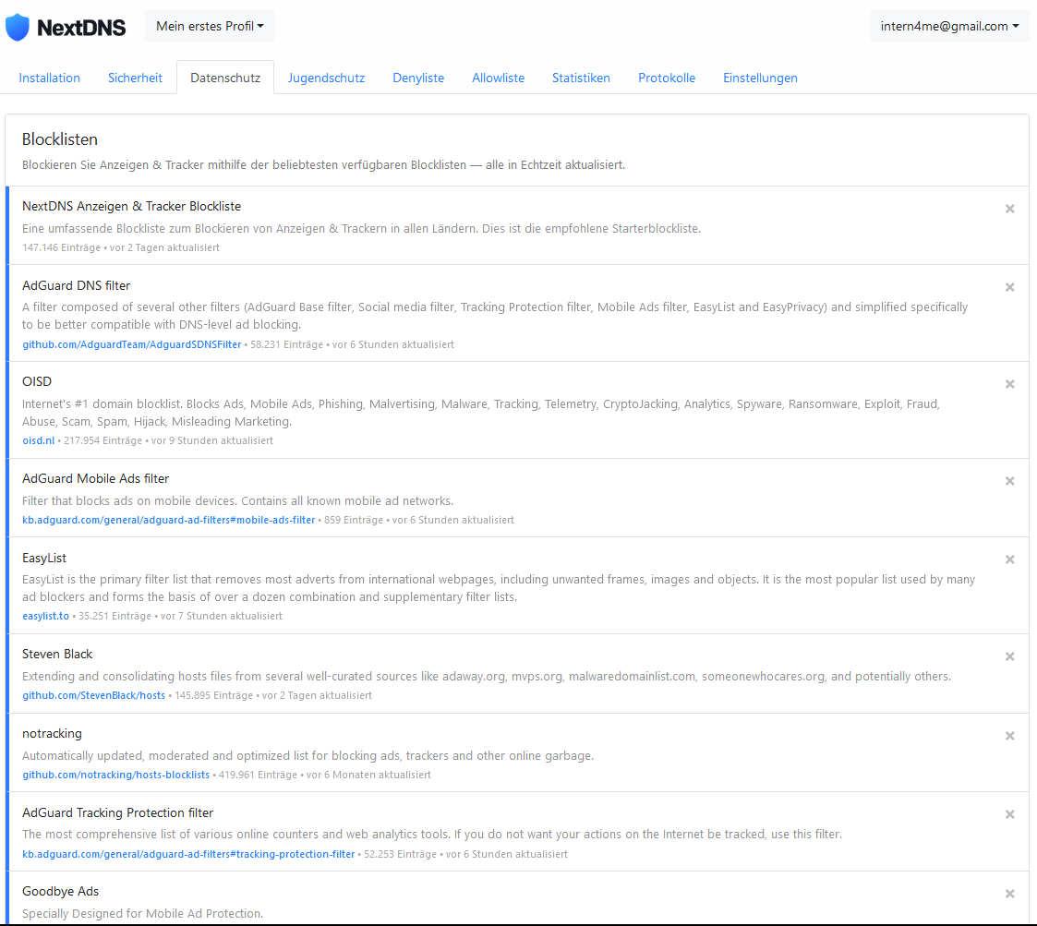Screen dimensions: 1037x926
Task: Click '419.961 Einträge' notracking info
Action: click(x=258, y=775)
